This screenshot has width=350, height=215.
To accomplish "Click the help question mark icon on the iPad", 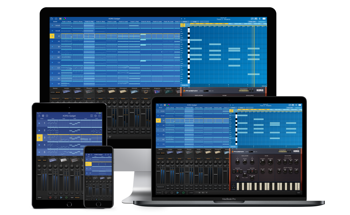I will (100, 116).
